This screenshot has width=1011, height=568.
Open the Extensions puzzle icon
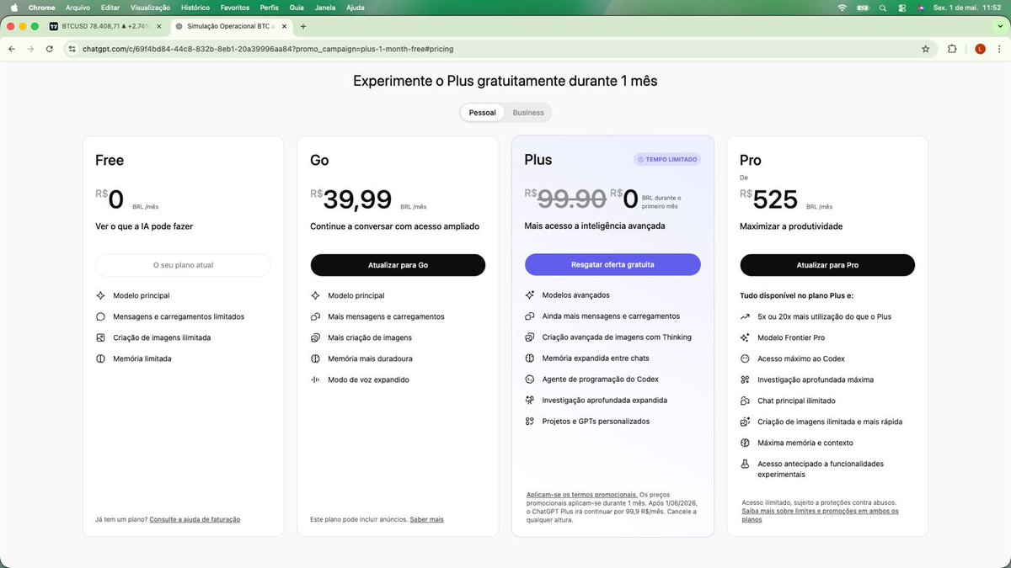click(952, 49)
